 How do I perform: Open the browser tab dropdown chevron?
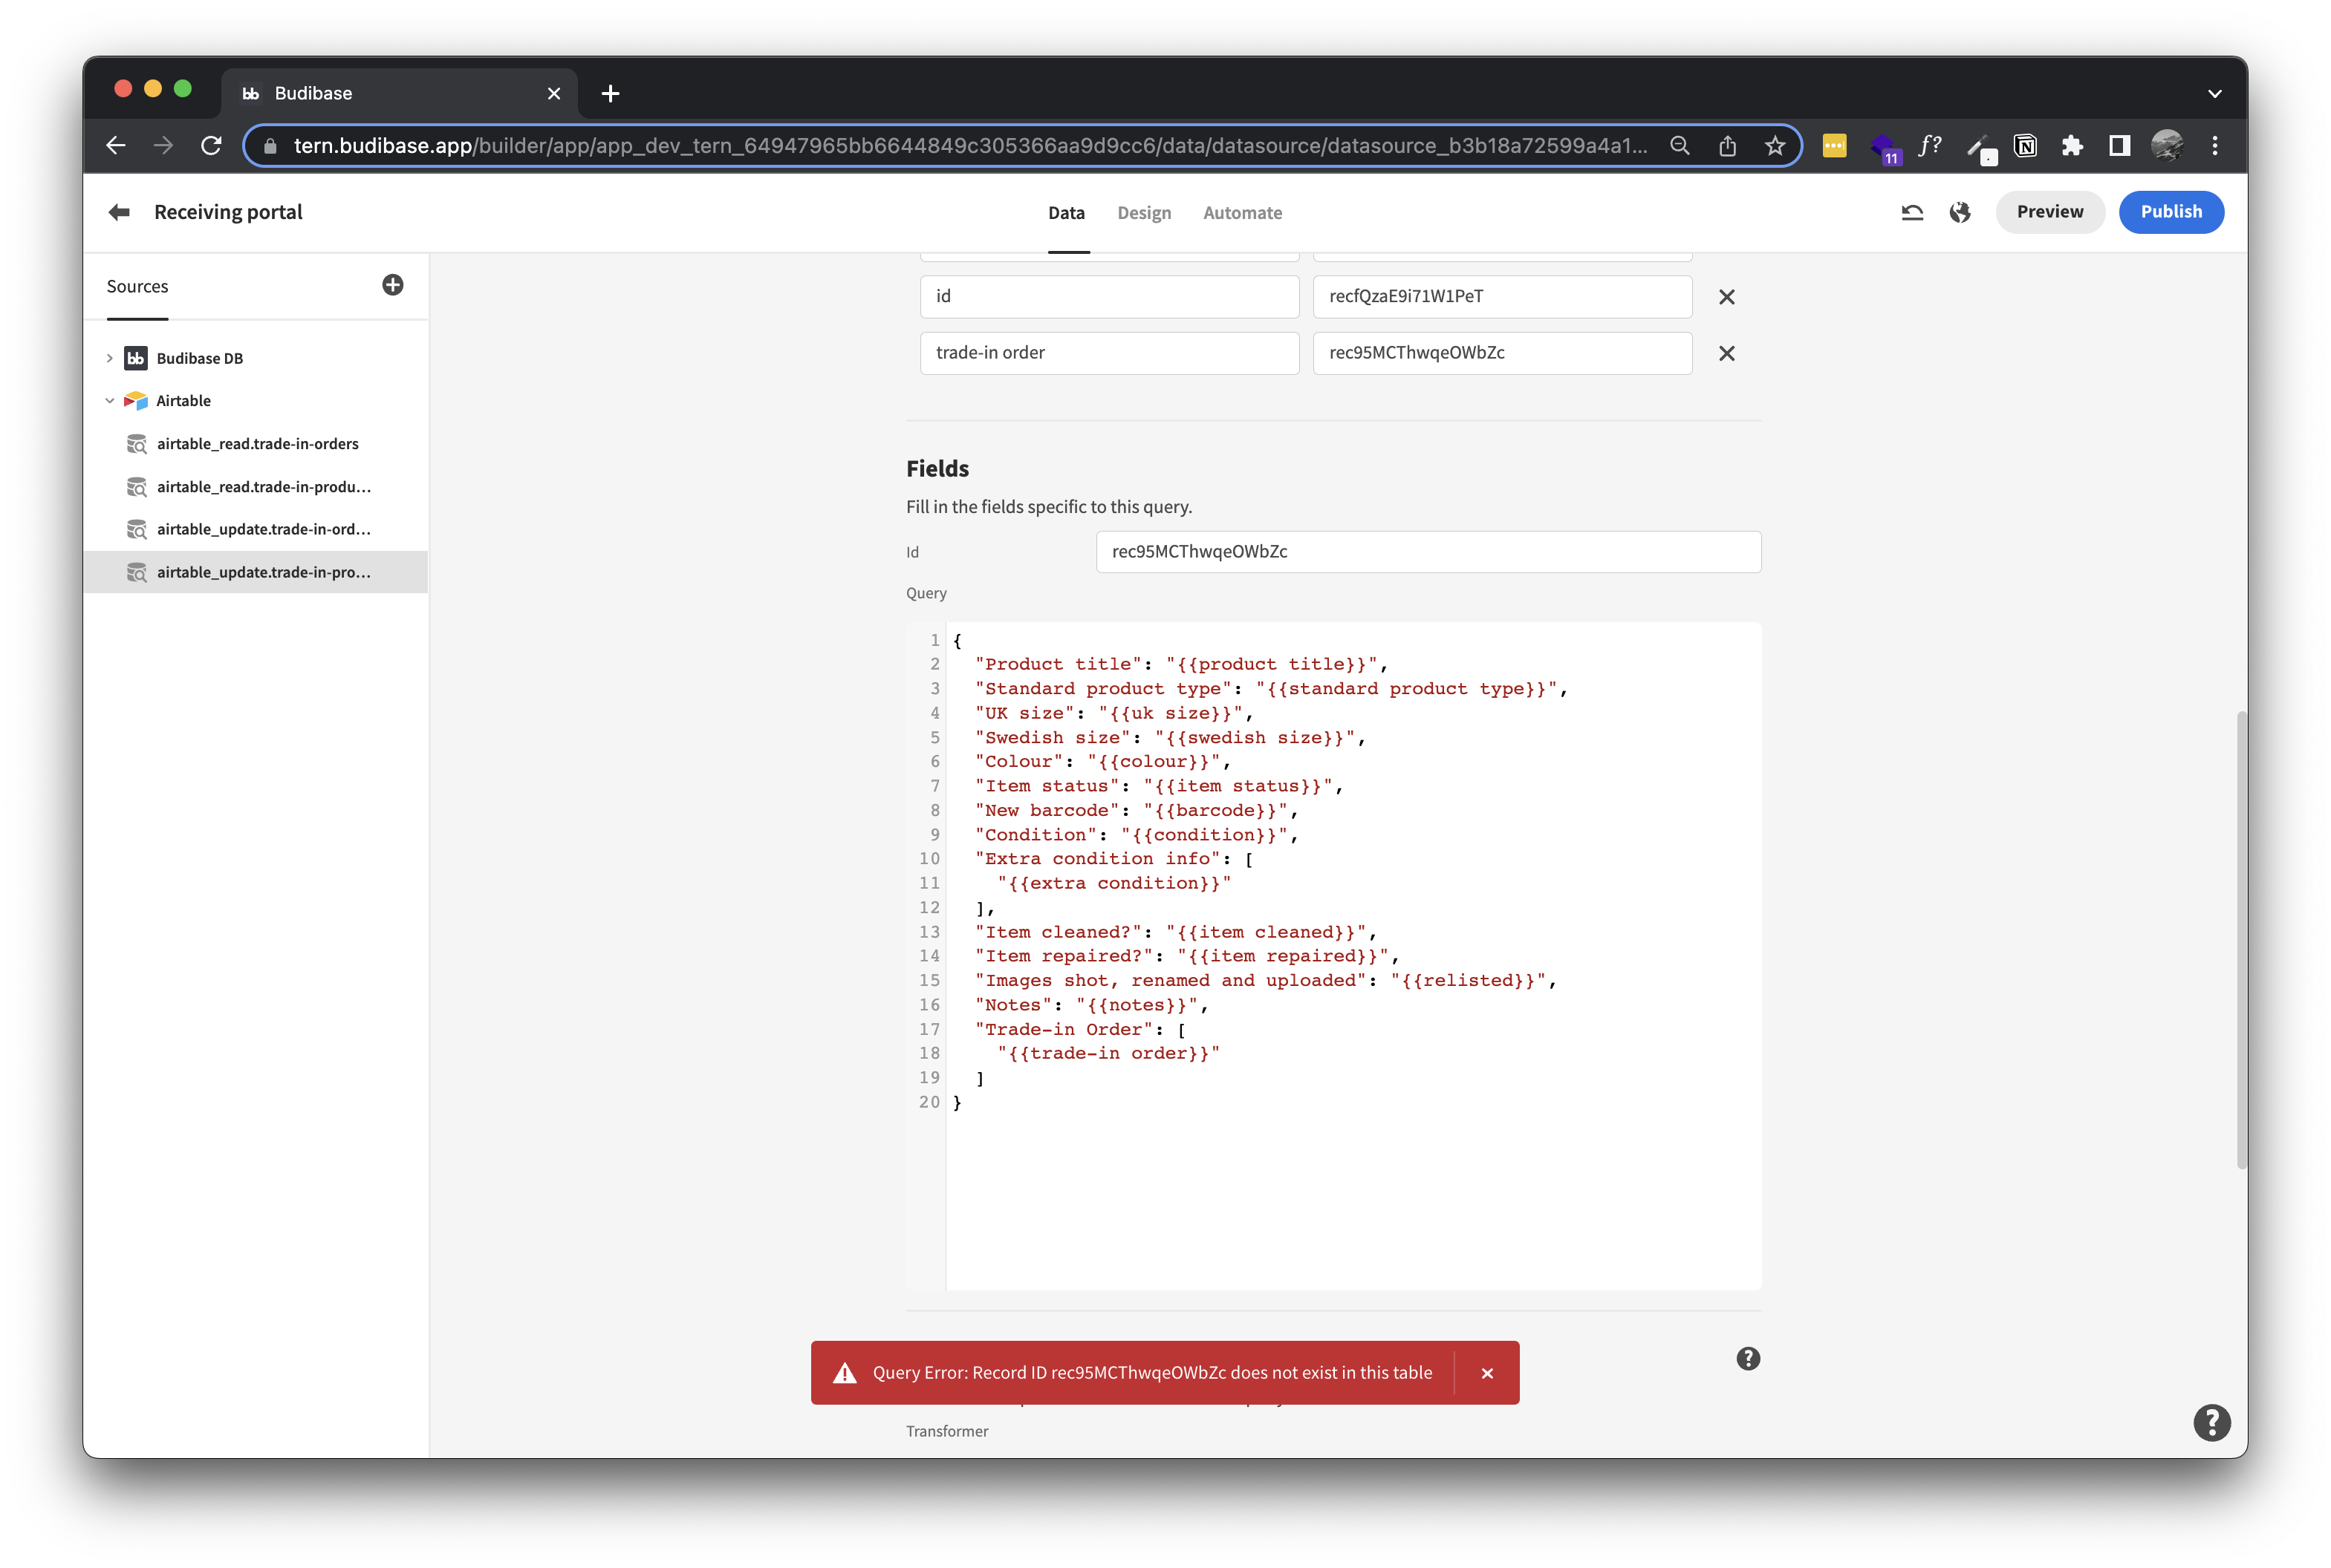(2214, 92)
